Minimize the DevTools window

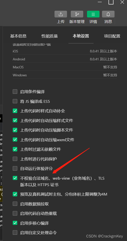(100, 2)
